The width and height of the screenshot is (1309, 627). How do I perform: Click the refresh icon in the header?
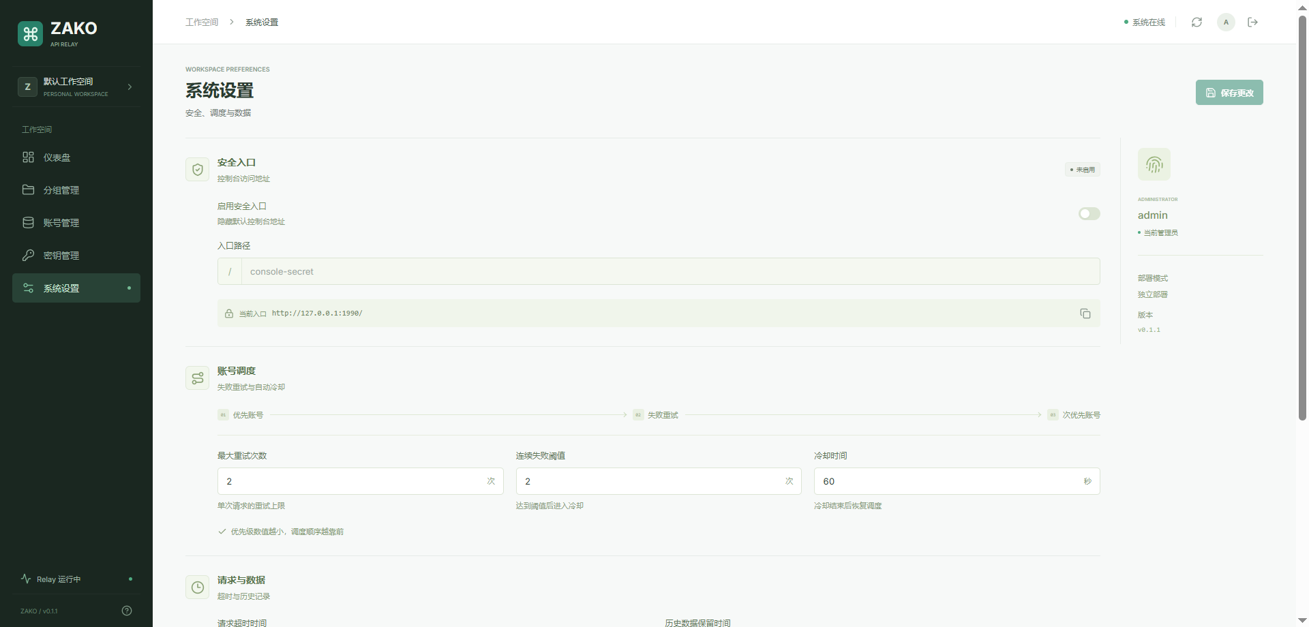click(x=1197, y=22)
